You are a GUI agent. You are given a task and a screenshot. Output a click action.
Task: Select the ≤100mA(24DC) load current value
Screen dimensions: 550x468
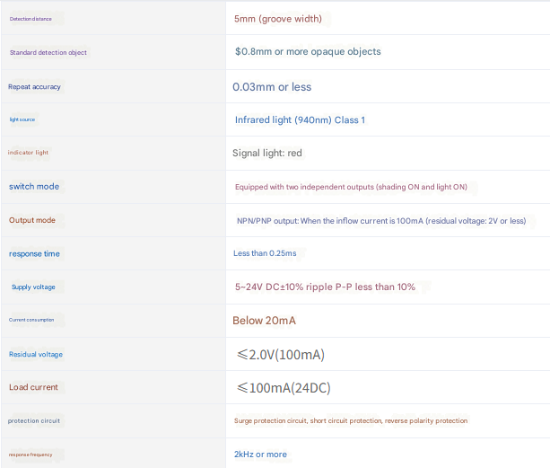[x=284, y=388]
